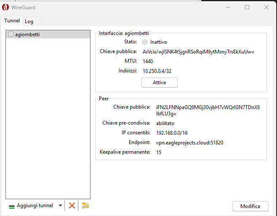Click the MTU value 1440
Screen dimensions: 277x216
pyautogui.click(x=148, y=61)
